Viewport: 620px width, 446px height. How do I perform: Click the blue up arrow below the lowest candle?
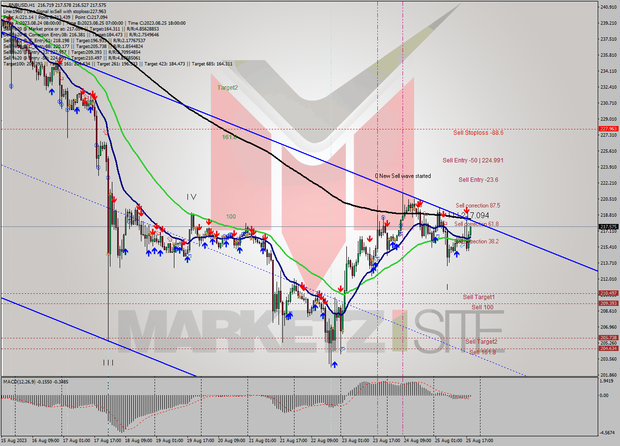335,364
